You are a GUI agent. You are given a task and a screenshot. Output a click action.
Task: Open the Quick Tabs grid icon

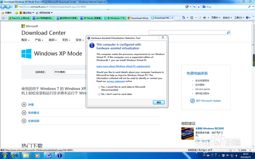tap(3, 18)
